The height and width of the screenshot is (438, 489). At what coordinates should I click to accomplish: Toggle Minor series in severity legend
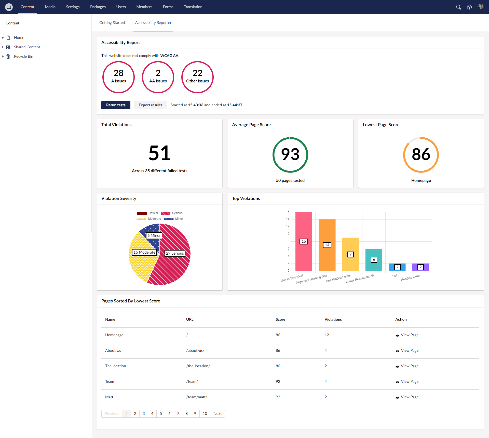[x=169, y=219]
